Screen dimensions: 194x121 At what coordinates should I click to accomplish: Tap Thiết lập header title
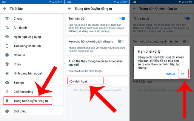(16, 9)
